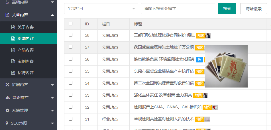Click the 网络推广 sitemap icon
This screenshot has height=130, width=271.
click(7, 97)
